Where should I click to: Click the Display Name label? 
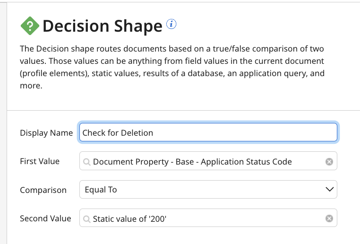click(46, 133)
